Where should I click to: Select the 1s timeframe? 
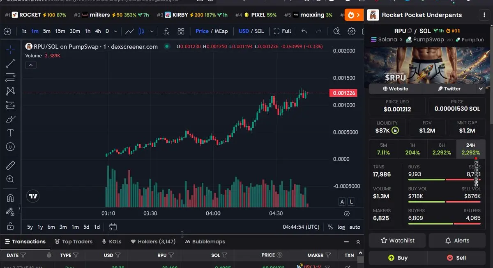pyautogui.click(x=24, y=31)
